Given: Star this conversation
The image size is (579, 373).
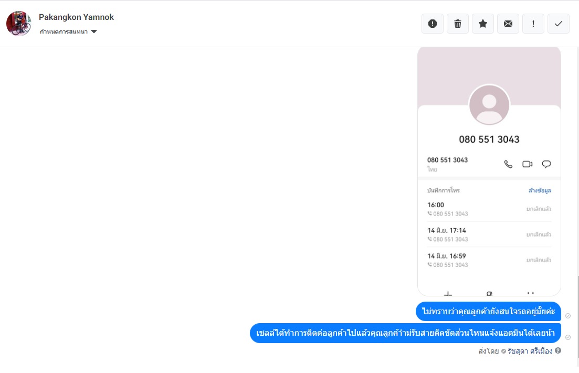Looking at the screenshot, I should 483,24.
